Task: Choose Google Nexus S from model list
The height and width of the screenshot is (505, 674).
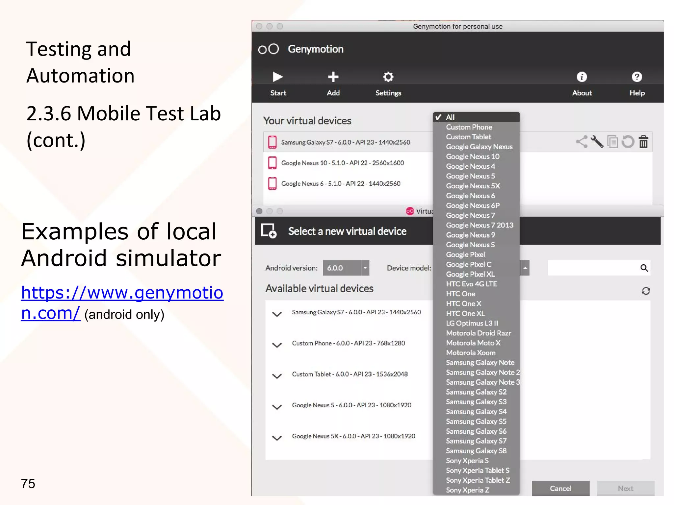Action: click(x=476, y=245)
